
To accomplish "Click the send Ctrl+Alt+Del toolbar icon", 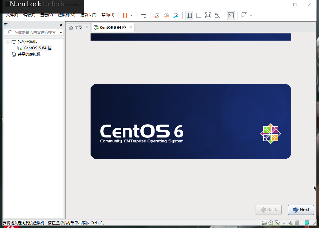I will [144, 15].
